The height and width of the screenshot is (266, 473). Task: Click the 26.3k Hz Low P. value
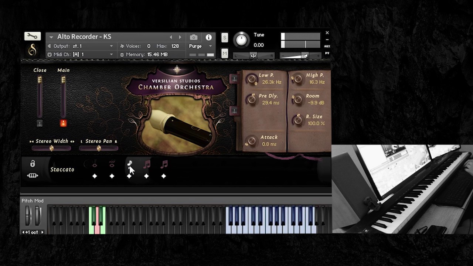point(272,82)
